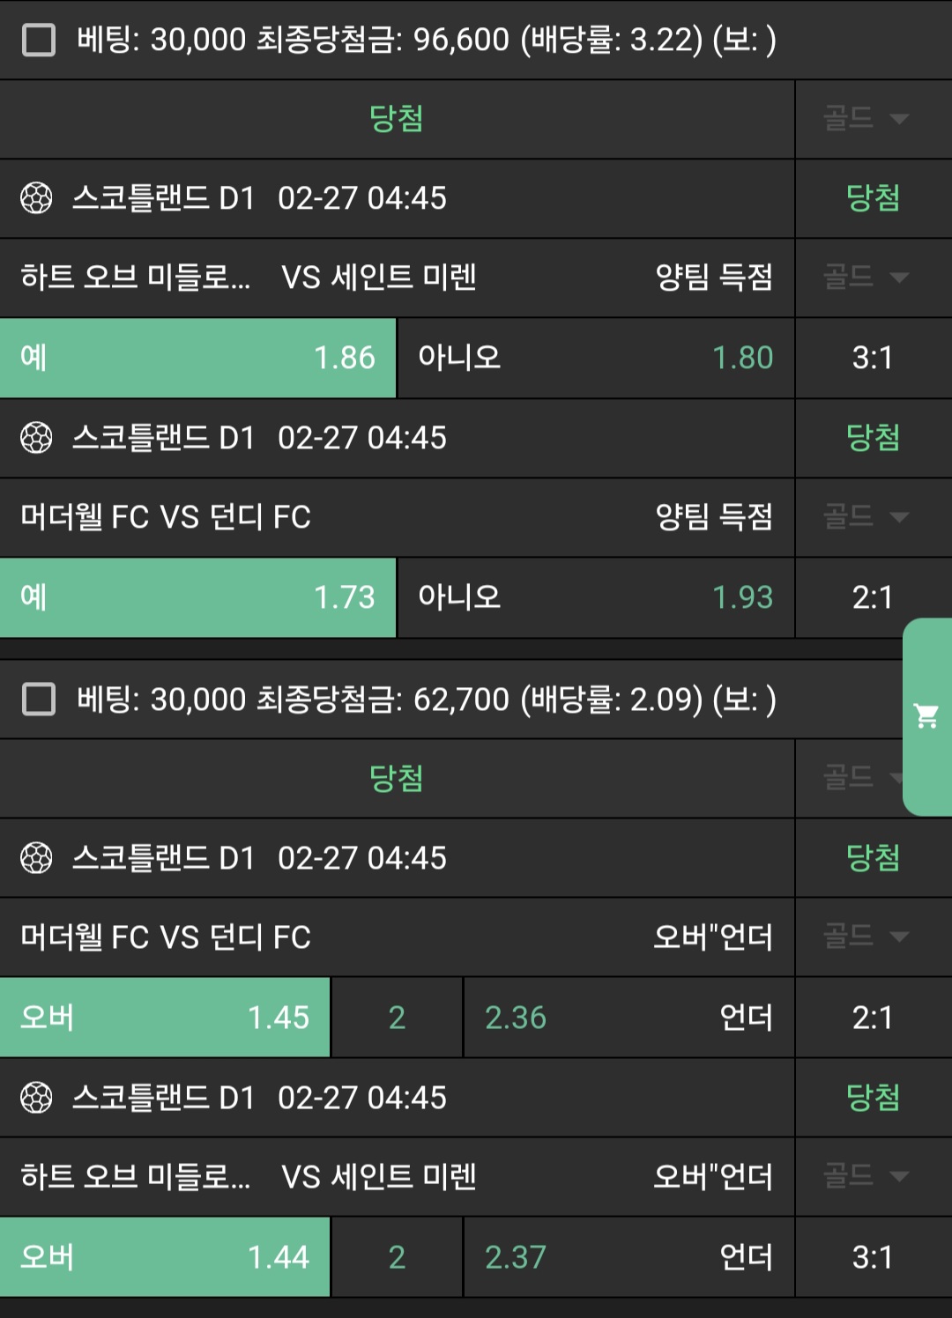
Task: Click soccer ball icon above the 1.86 odds row
Action: (36, 198)
